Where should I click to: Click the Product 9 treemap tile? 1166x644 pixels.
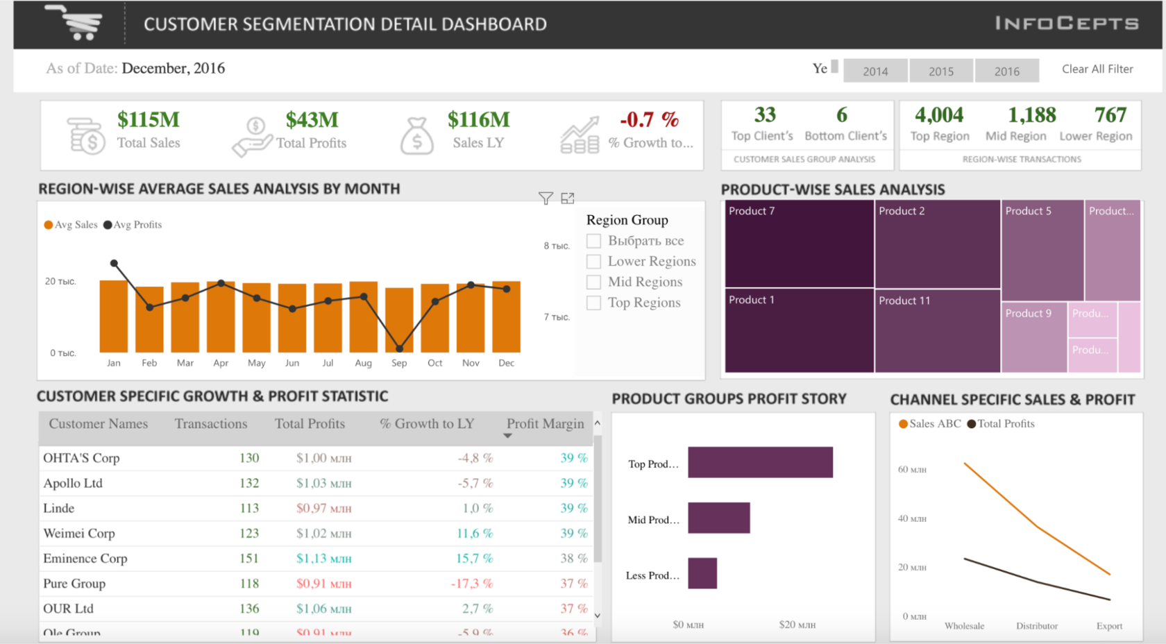1034,337
